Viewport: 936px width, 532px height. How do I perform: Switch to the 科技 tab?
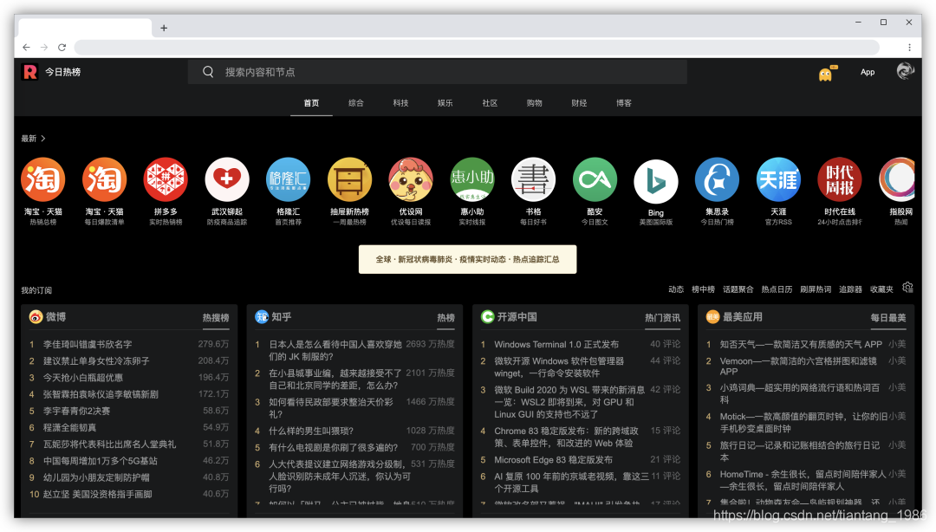[x=400, y=103]
